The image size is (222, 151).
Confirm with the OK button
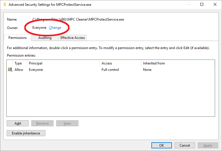[x=162, y=145]
